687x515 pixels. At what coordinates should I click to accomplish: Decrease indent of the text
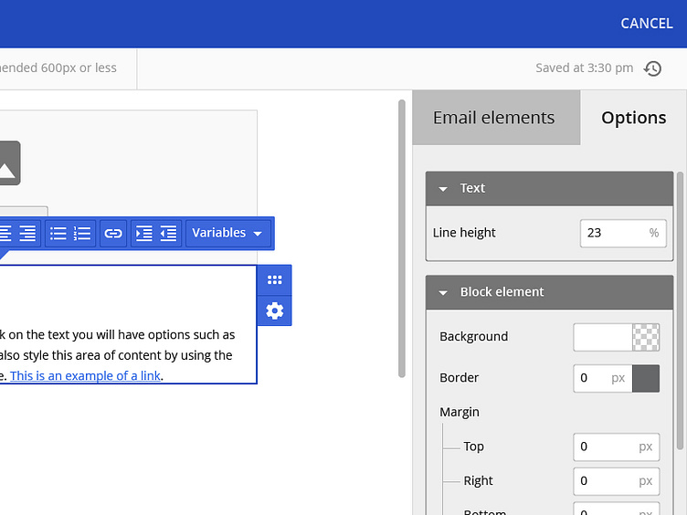pos(168,233)
